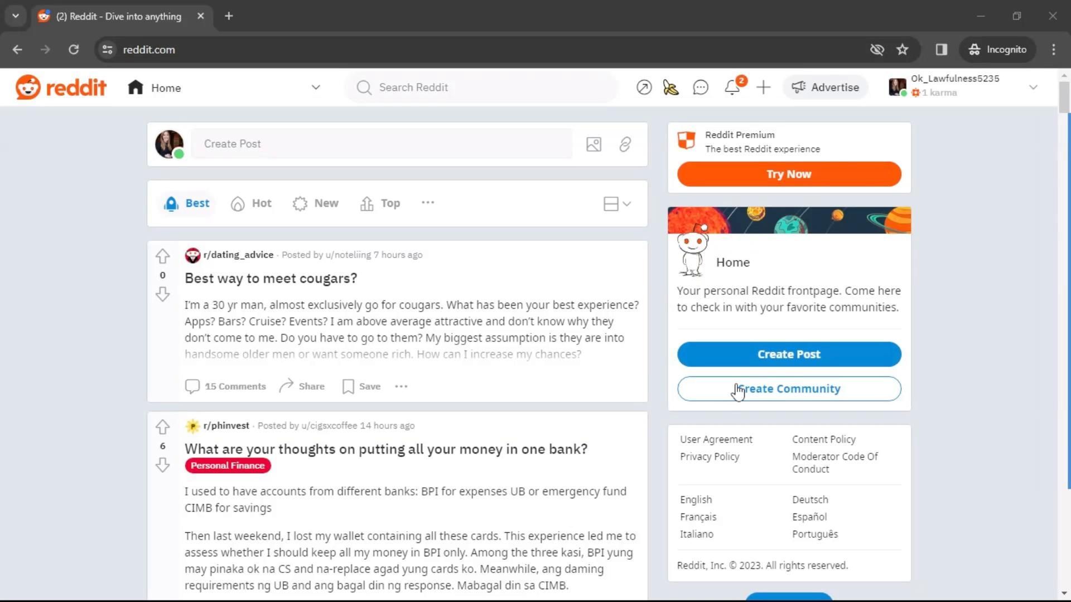
Task: Click the link attachment icon in Create Post bar
Action: (x=625, y=144)
